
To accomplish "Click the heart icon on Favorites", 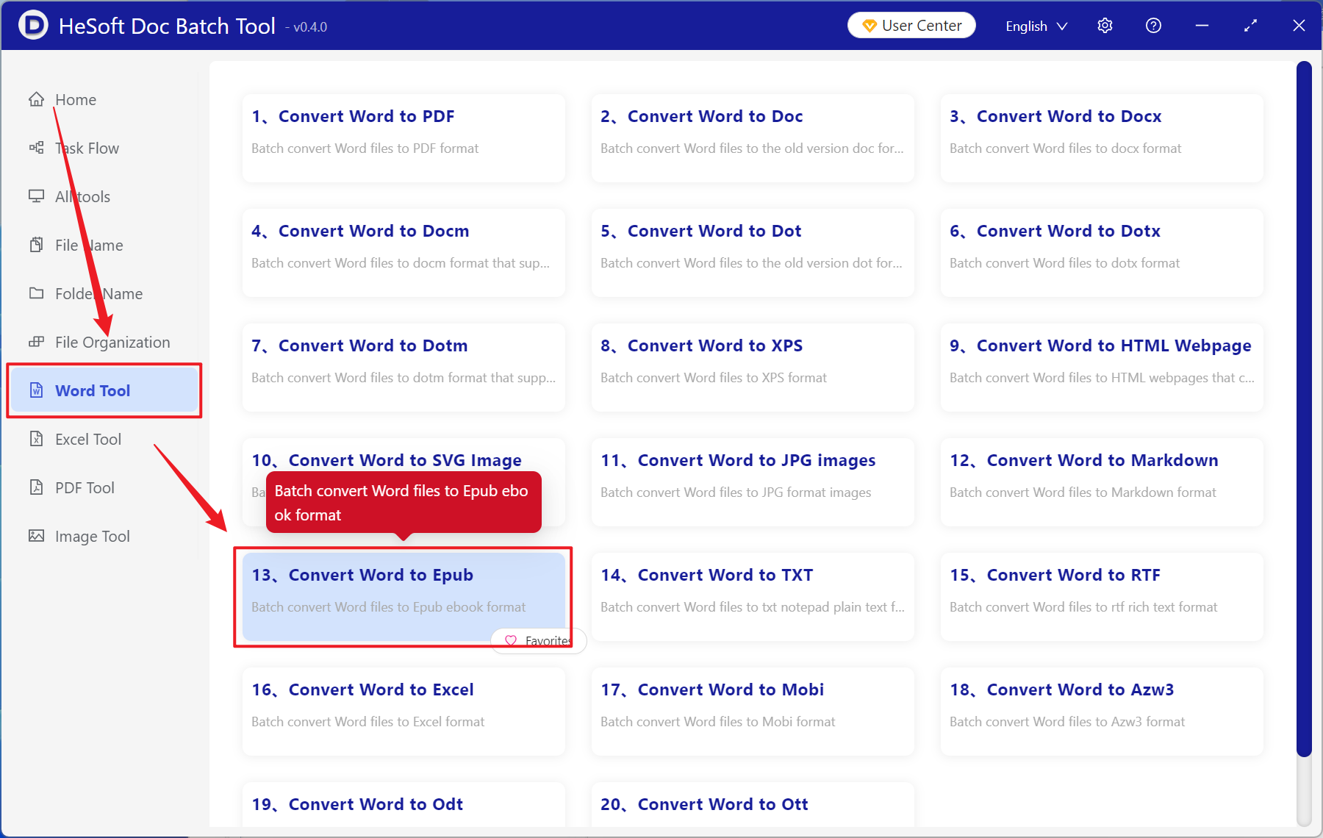I will coord(511,640).
